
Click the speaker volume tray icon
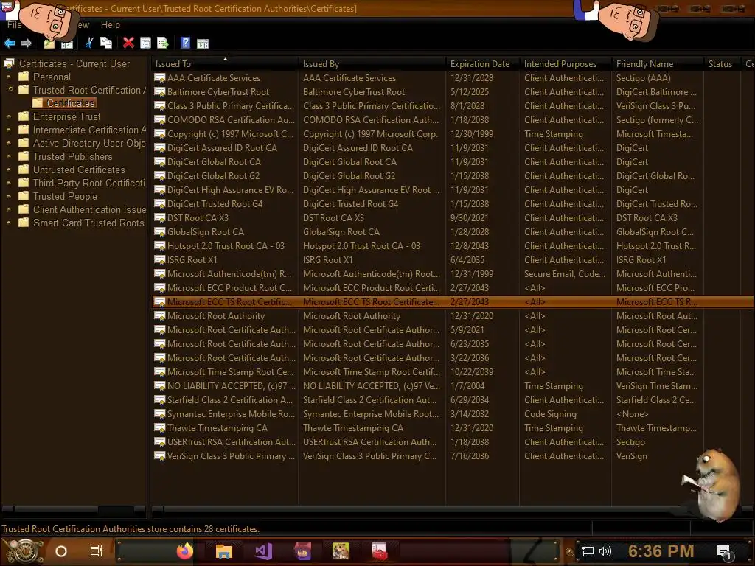coord(605,551)
